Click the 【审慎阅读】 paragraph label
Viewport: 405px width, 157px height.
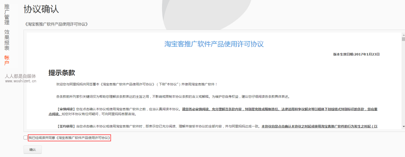click(x=66, y=109)
